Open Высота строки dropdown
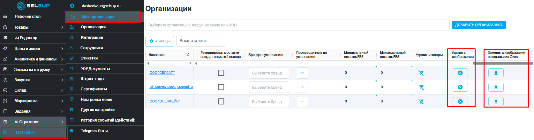The width and height of the screenshot is (534, 140). pos(201,41)
